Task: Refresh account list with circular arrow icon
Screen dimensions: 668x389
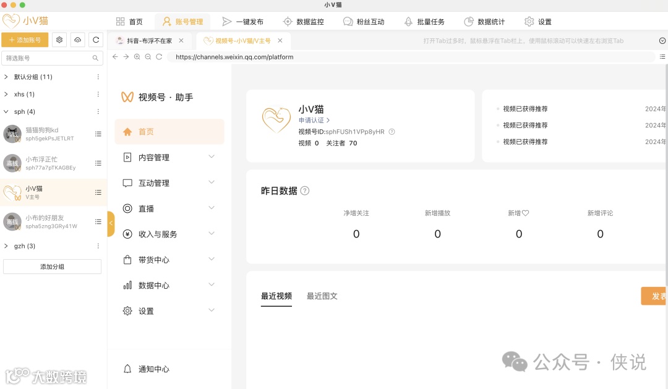Action: 96,40
